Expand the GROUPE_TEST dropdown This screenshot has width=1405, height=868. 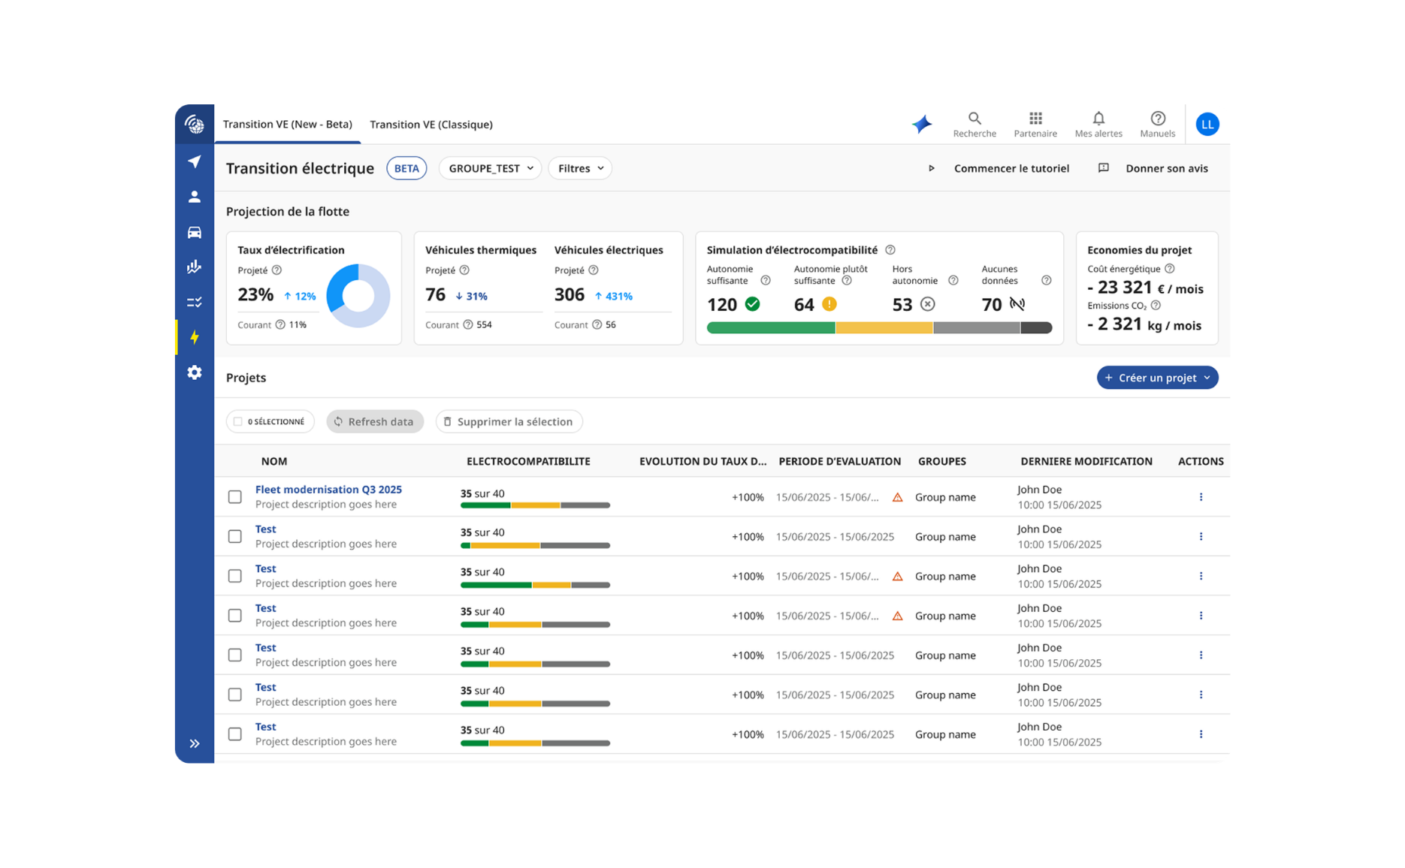pyautogui.click(x=490, y=168)
